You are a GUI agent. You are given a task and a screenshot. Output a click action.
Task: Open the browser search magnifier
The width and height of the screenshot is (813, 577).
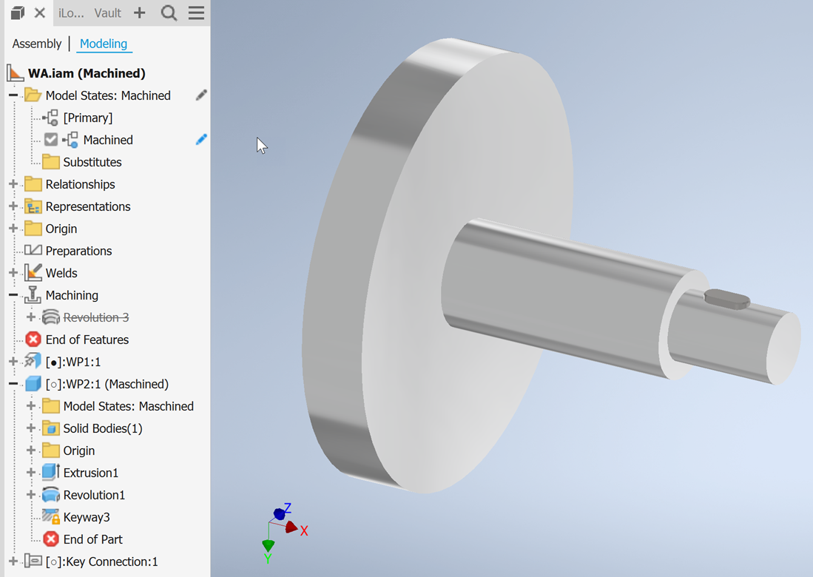[169, 13]
